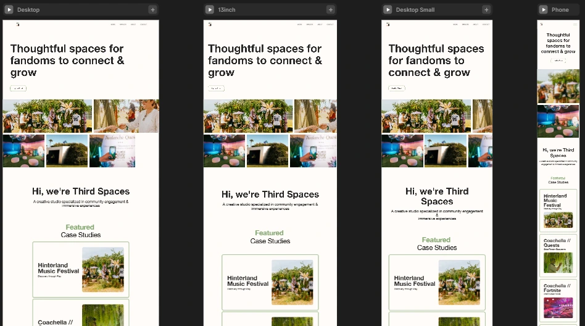
Task: Select the Avalanche Quest phone photo in Desktop frame
Action: [112, 151]
